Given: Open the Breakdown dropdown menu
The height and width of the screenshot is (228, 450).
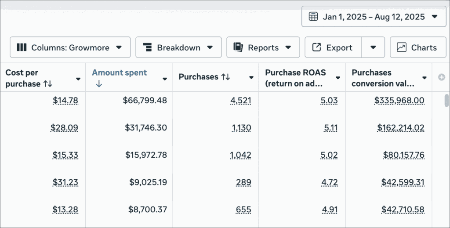Looking at the screenshot, I should [x=210, y=47].
